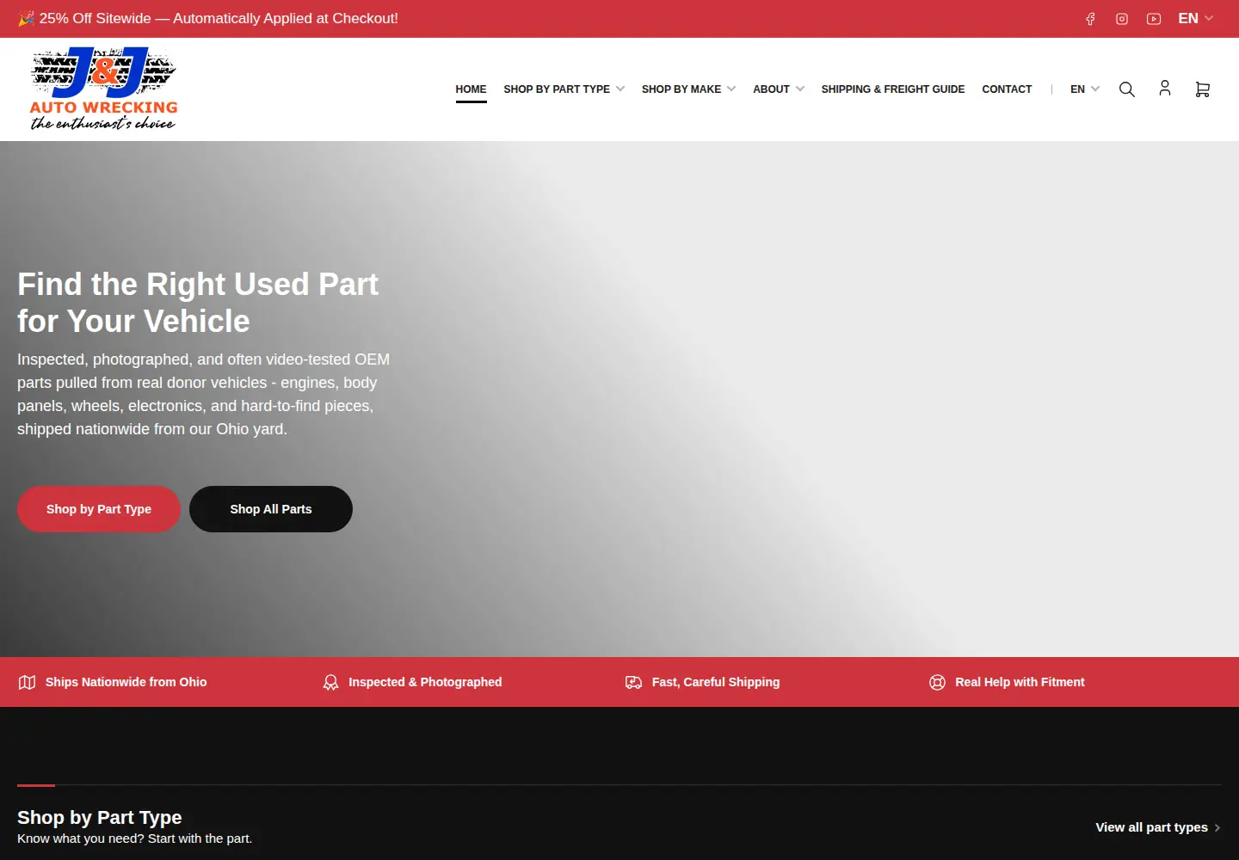Click the truck icon beside Fast, Careful Shipping

tap(634, 682)
